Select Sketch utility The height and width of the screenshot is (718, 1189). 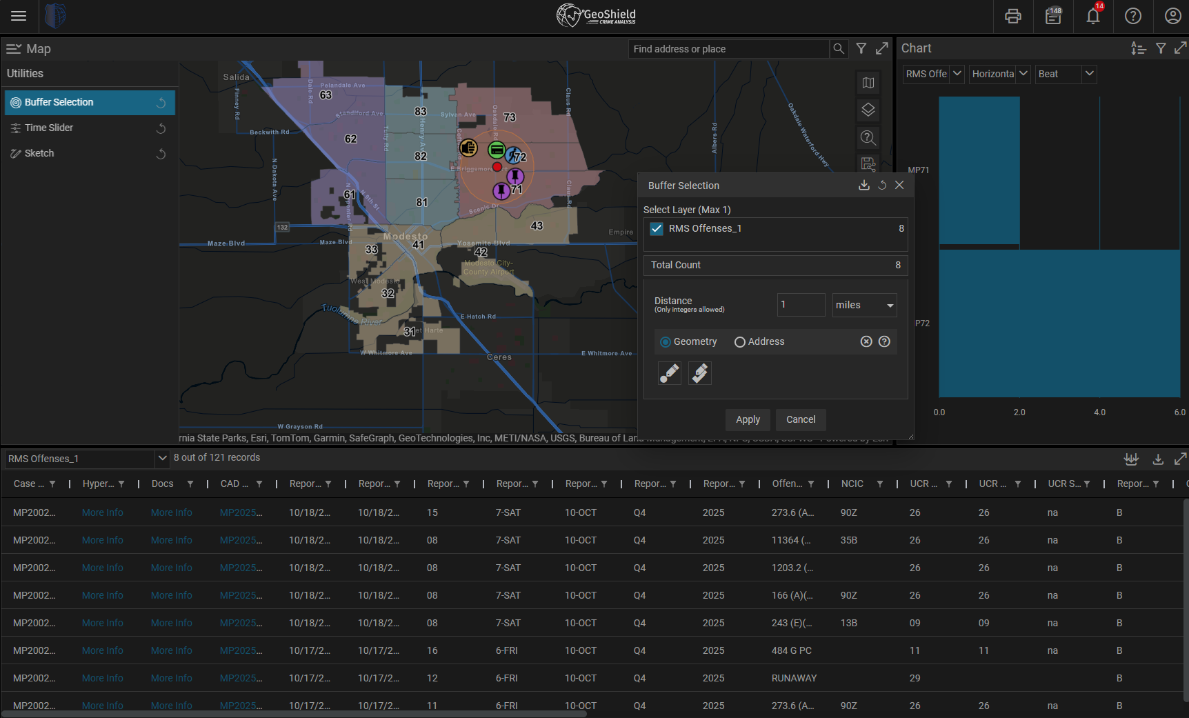[39, 153]
